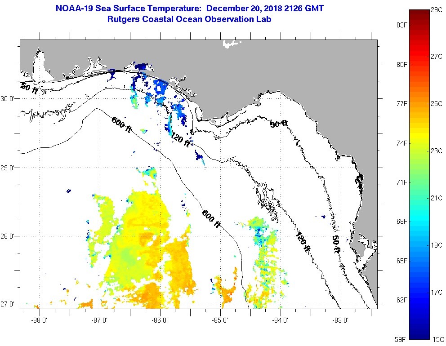This screenshot has width=446, height=346.
Task: Click the 28 0' latitude axis label
Action: coord(8,236)
